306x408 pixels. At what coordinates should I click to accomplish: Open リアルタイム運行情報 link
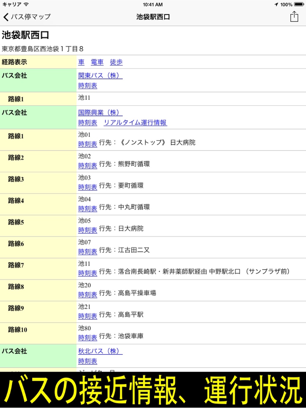[x=136, y=123]
